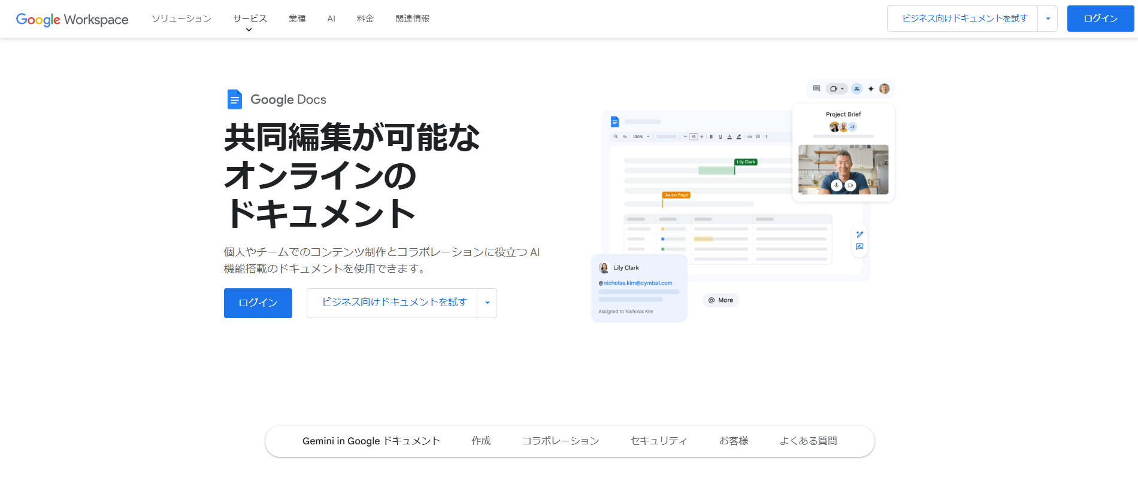1138x488 pixels.
Task: Click the image generate icon in side panel
Action: click(x=859, y=246)
